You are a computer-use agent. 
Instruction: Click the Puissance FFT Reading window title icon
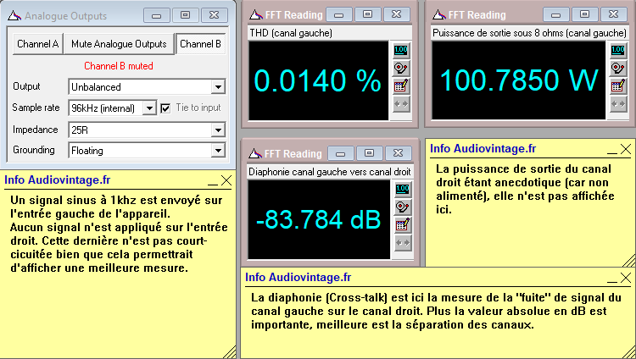click(x=439, y=15)
